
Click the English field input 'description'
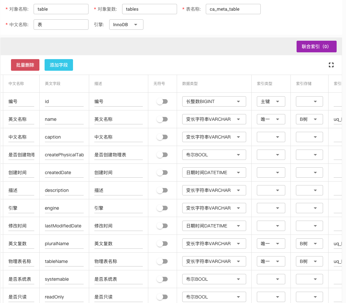(x=64, y=190)
